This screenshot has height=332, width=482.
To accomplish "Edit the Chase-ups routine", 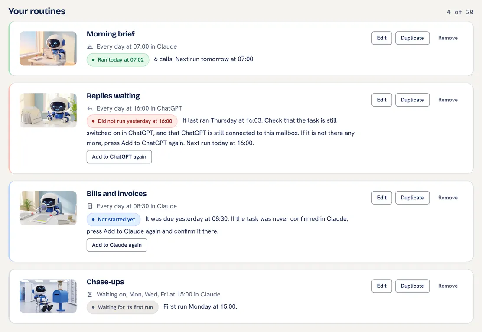I will click(x=381, y=286).
